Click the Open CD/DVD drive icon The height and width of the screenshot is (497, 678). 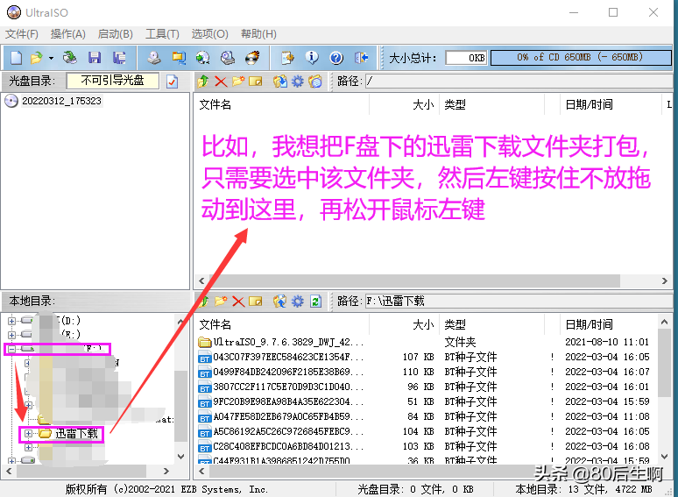click(69, 58)
